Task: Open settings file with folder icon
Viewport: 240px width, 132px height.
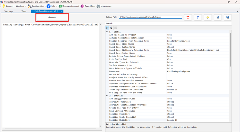Action: tap(208, 17)
